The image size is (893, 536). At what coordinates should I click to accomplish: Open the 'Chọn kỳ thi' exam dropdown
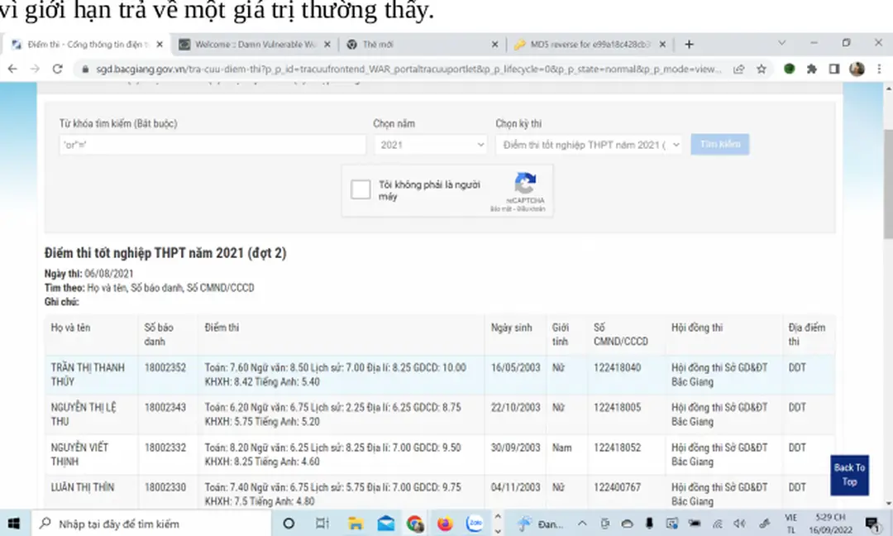(589, 144)
